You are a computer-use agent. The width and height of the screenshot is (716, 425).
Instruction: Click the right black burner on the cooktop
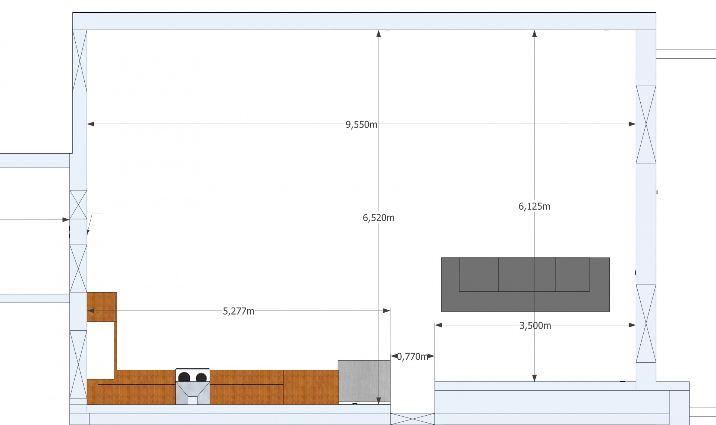(201, 377)
